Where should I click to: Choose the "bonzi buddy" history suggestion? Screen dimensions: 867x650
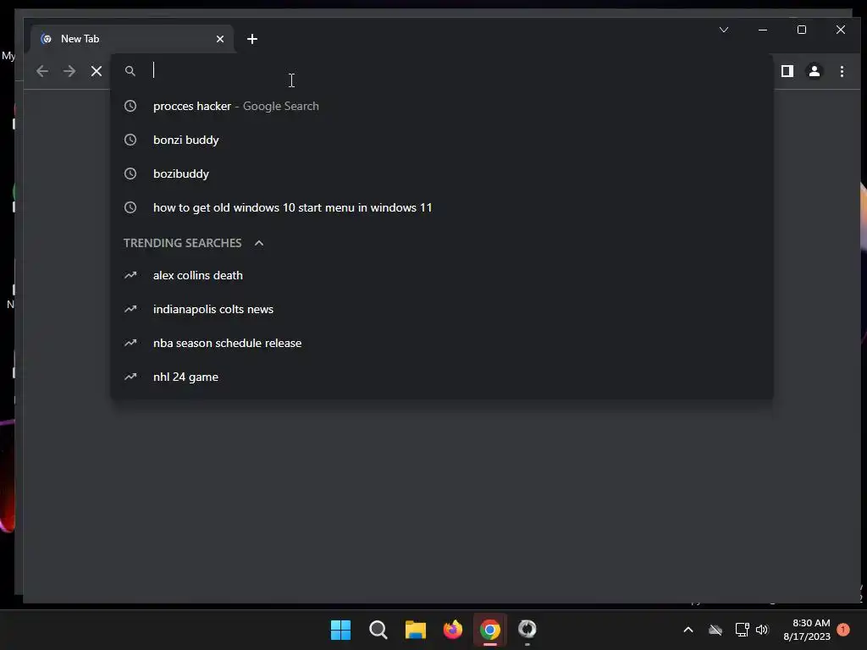(442, 140)
